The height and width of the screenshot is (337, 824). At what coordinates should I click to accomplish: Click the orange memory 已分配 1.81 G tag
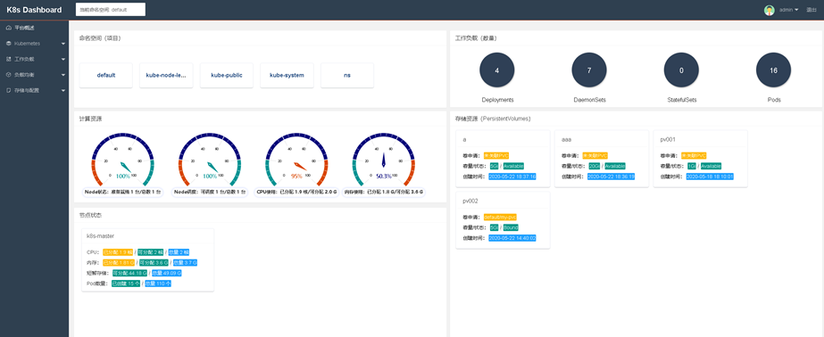(118, 262)
